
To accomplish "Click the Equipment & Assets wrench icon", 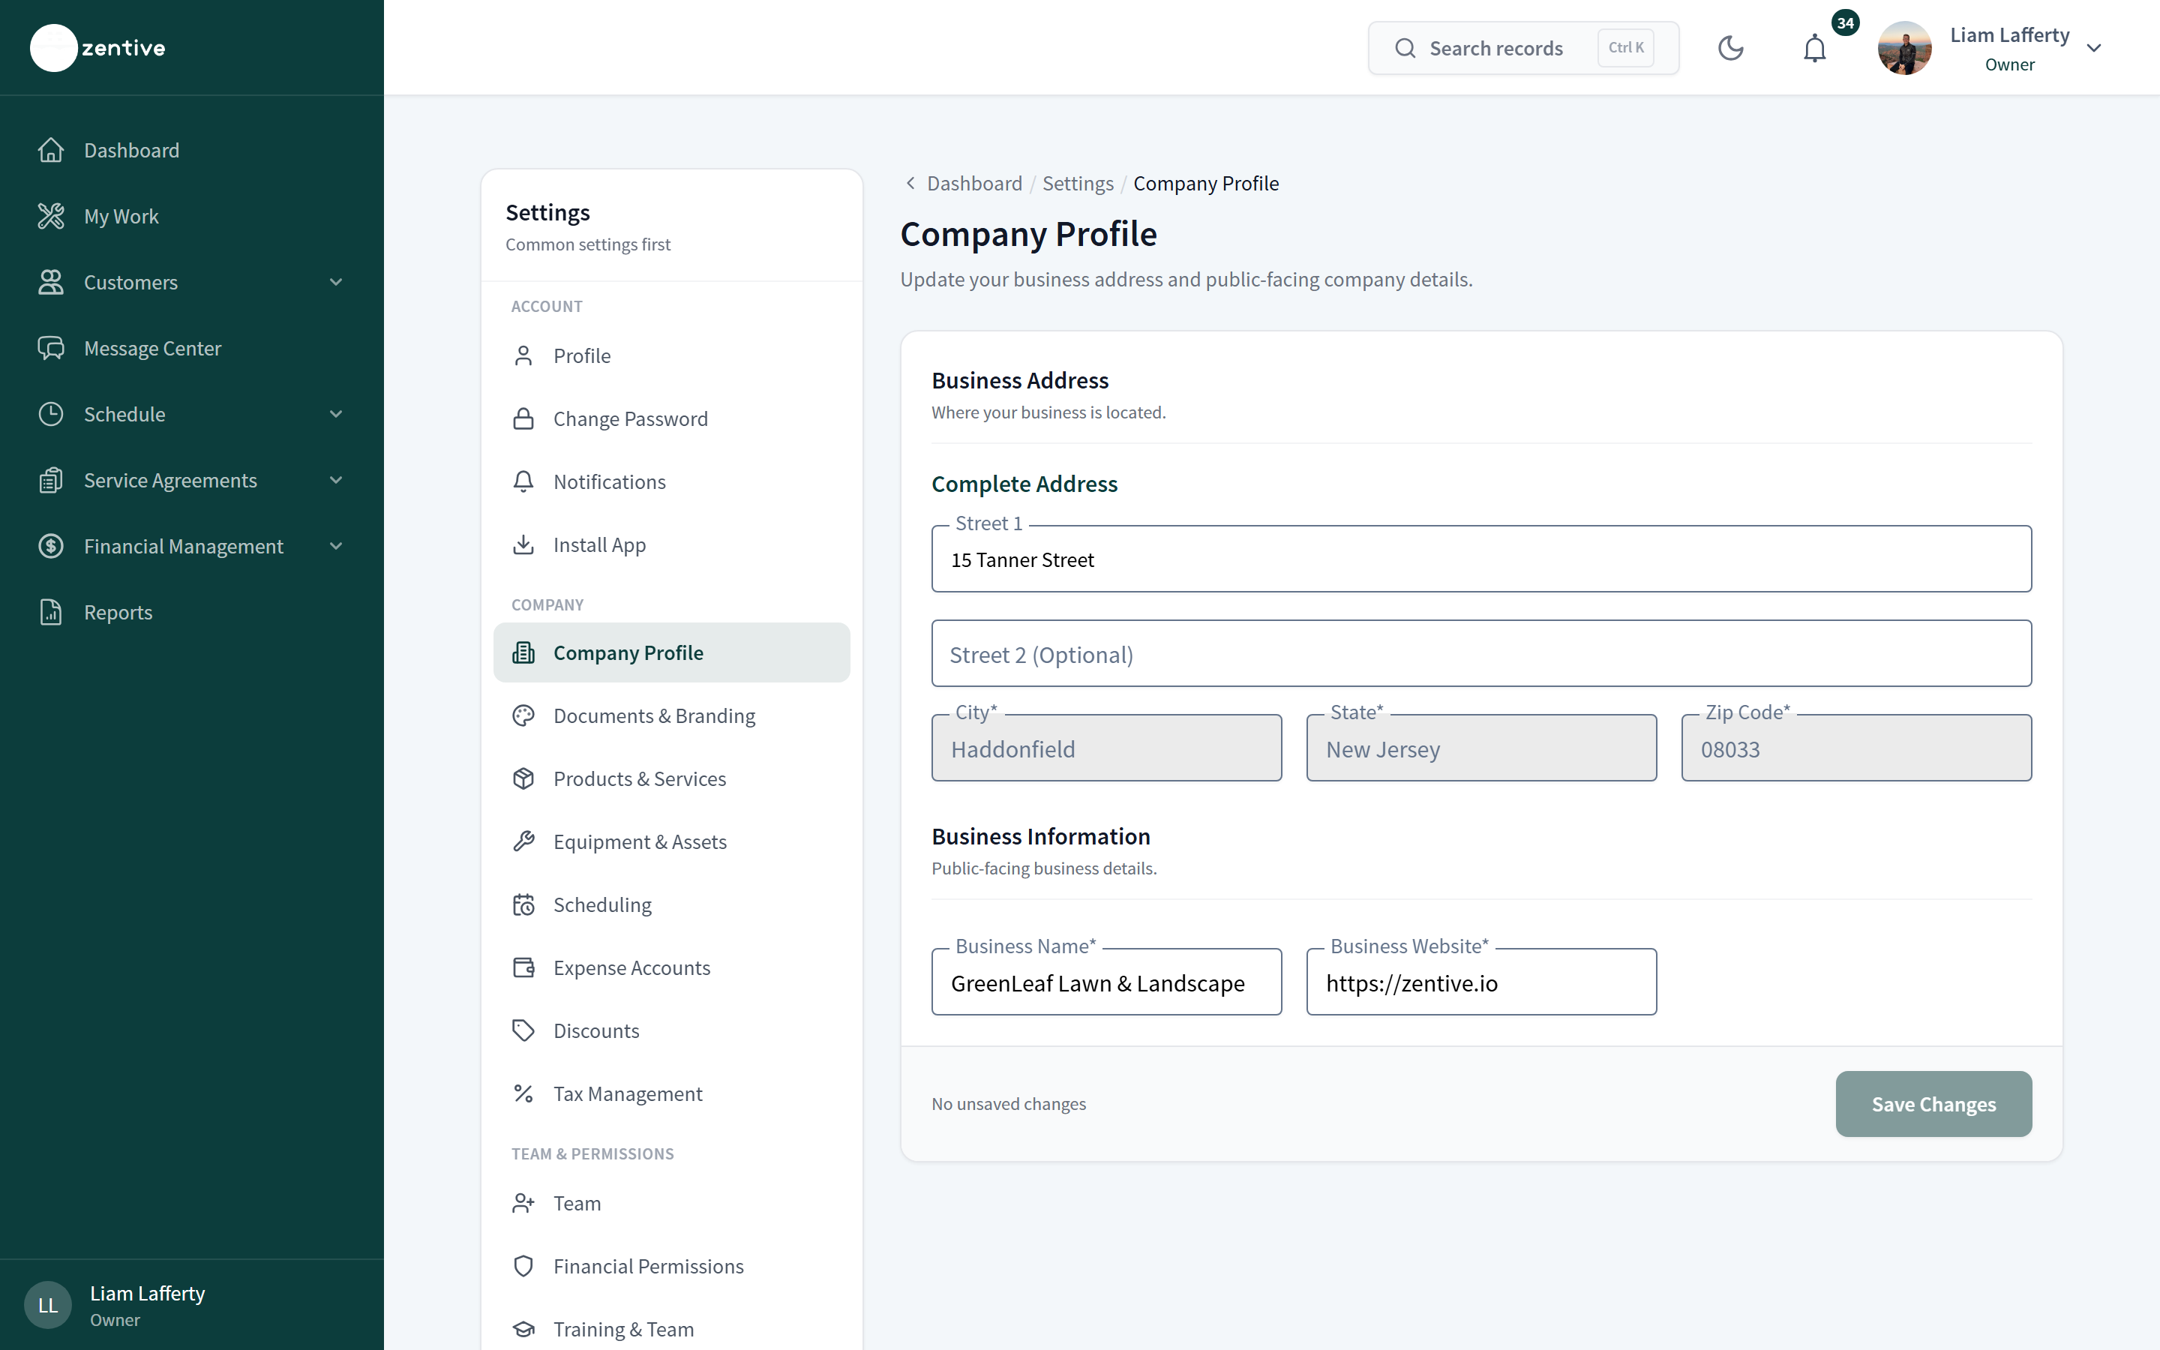I will [x=524, y=842].
